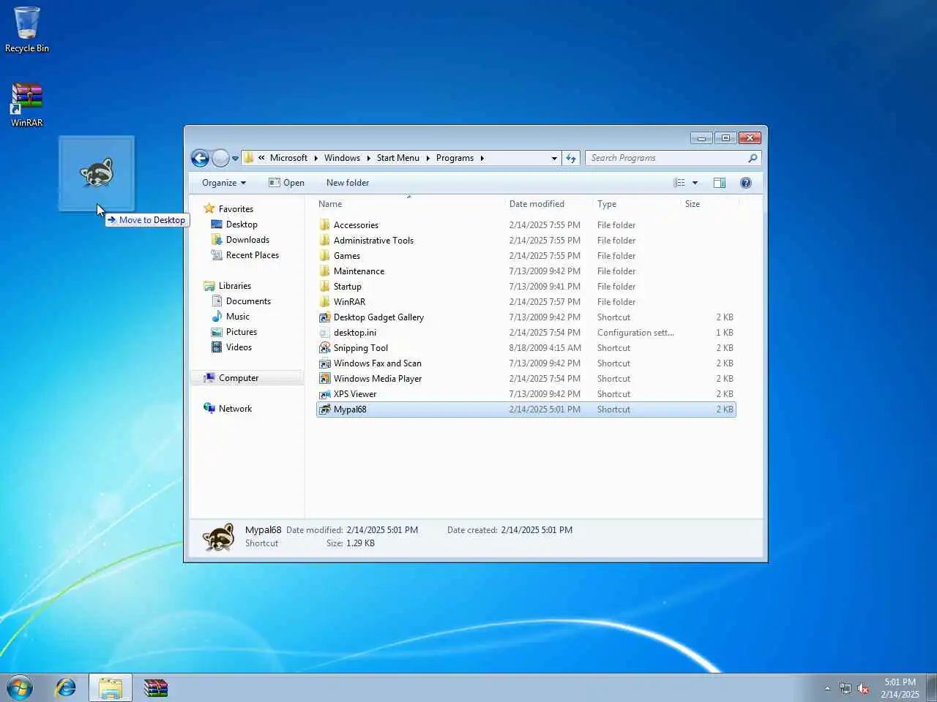Click the Desktop Gadget Gallery shortcut icon
This screenshot has height=702, width=937.
click(x=325, y=317)
